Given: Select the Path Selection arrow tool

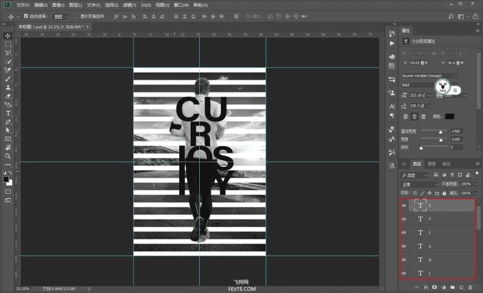Looking at the screenshot, I should [8, 130].
